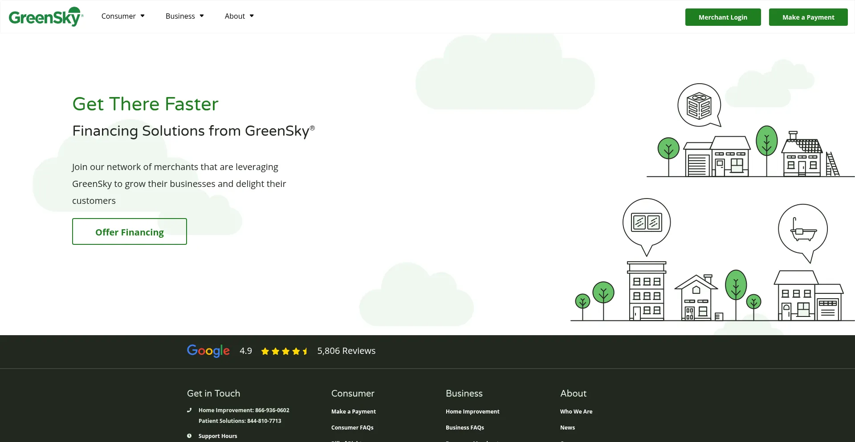
Task: Expand the Business dropdown menu
Action: [x=184, y=16]
